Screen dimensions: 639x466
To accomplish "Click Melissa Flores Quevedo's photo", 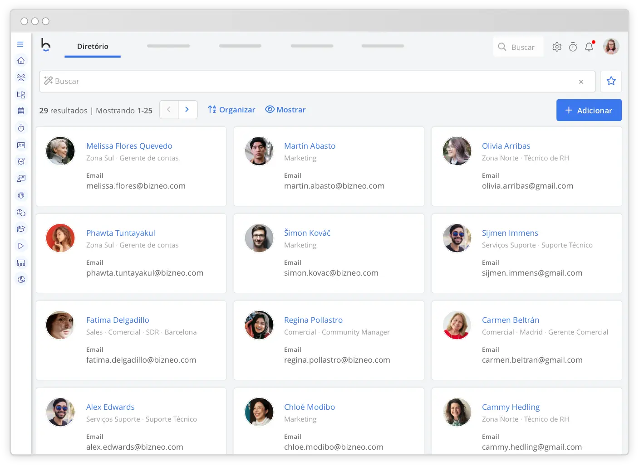I will (x=60, y=151).
